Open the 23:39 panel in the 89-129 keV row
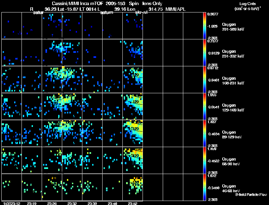Viewport: 269px width, 205px height. point(92,133)
